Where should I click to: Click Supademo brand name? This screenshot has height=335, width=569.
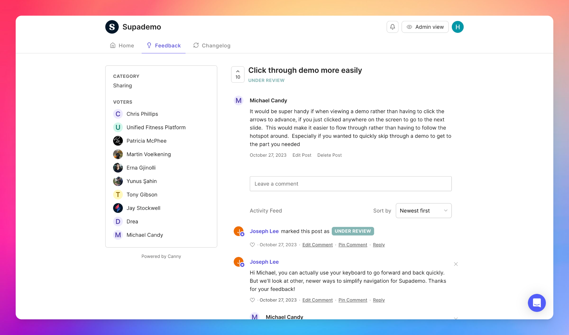point(142,27)
